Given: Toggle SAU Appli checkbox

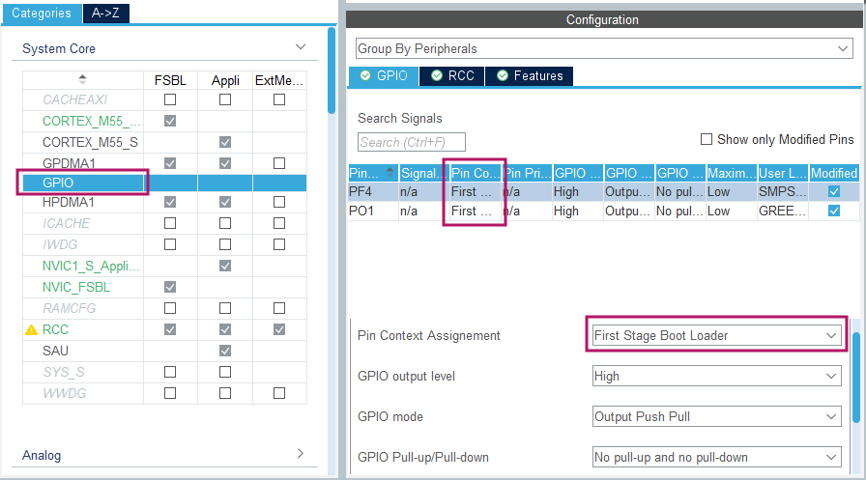Looking at the screenshot, I should coord(225,351).
